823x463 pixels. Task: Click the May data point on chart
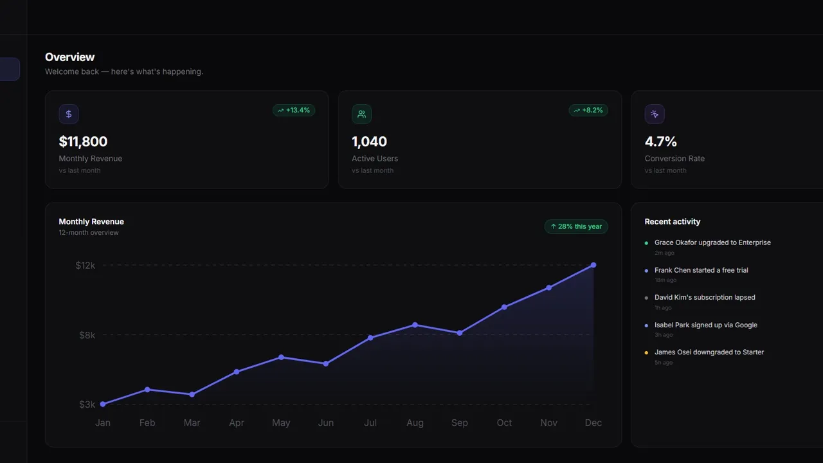click(x=281, y=357)
